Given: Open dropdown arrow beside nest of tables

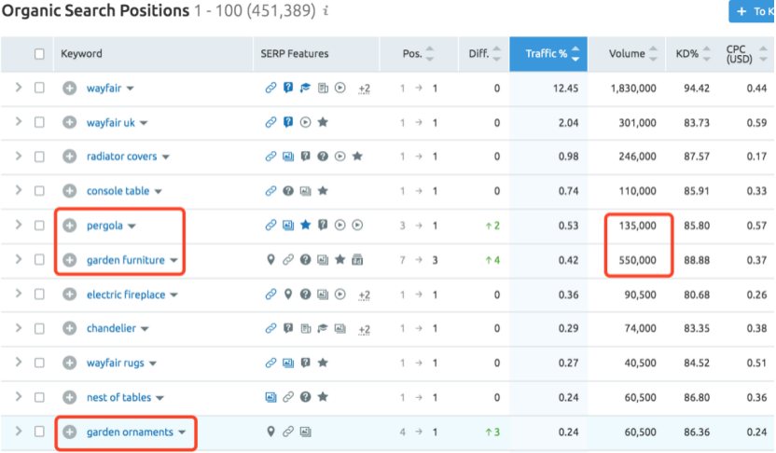Looking at the screenshot, I should click(159, 398).
